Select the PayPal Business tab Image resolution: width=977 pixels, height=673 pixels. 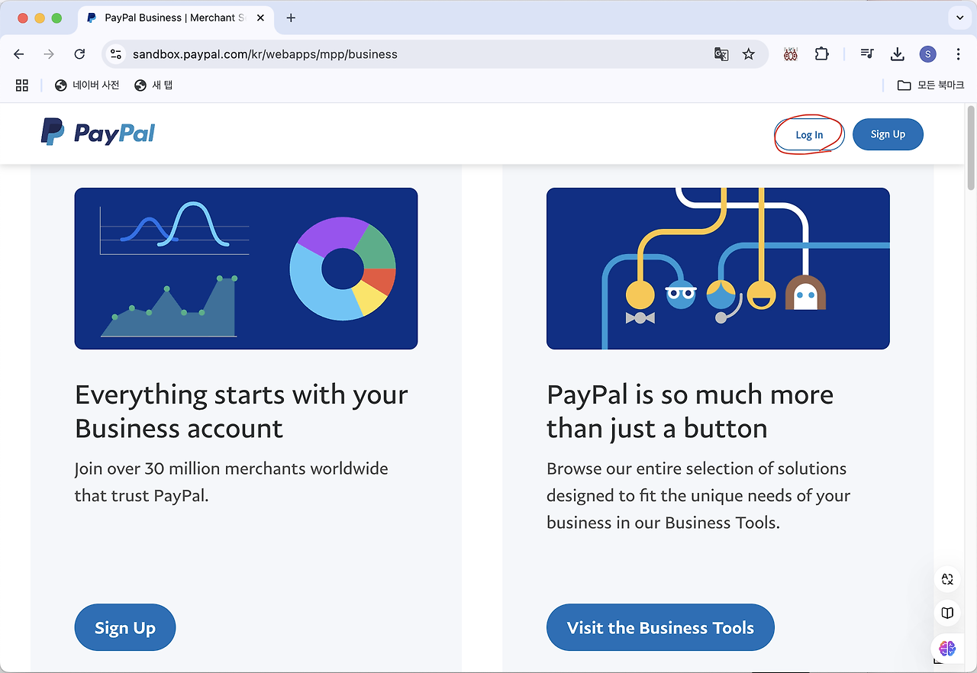point(174,18)
